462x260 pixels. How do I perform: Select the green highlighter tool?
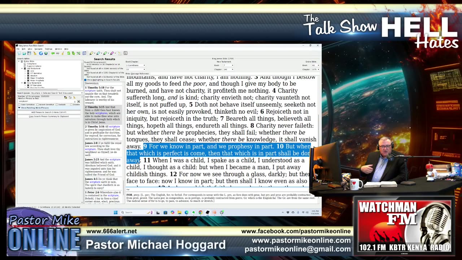105,53
